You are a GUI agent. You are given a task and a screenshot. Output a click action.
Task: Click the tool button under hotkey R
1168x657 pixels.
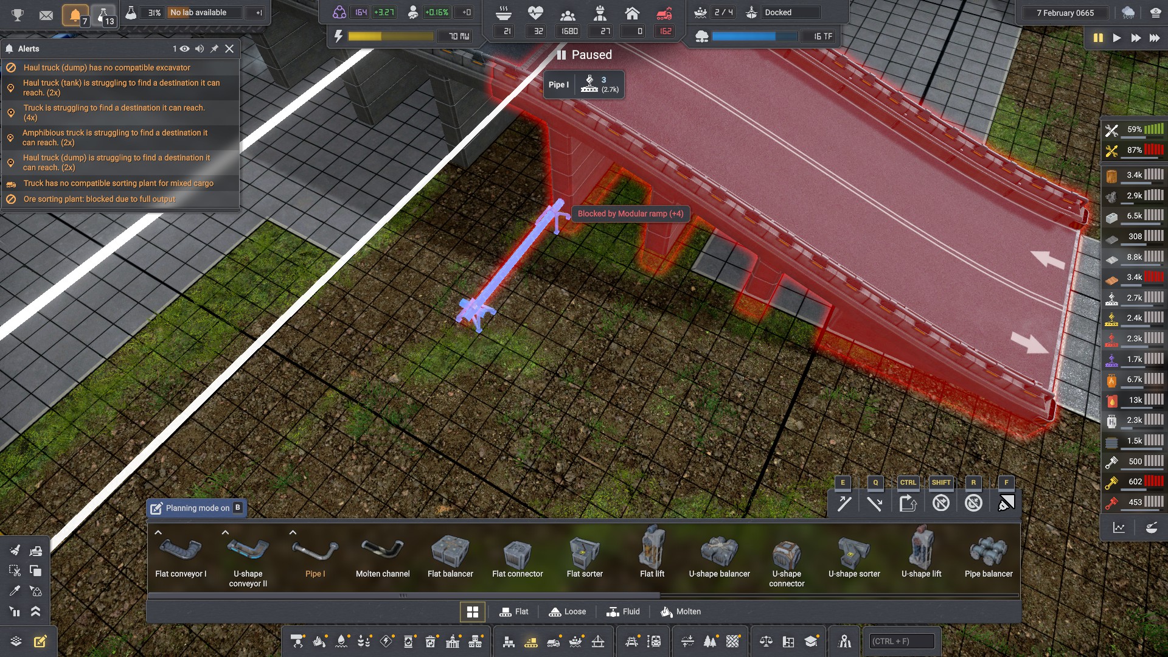coord(973,503)
